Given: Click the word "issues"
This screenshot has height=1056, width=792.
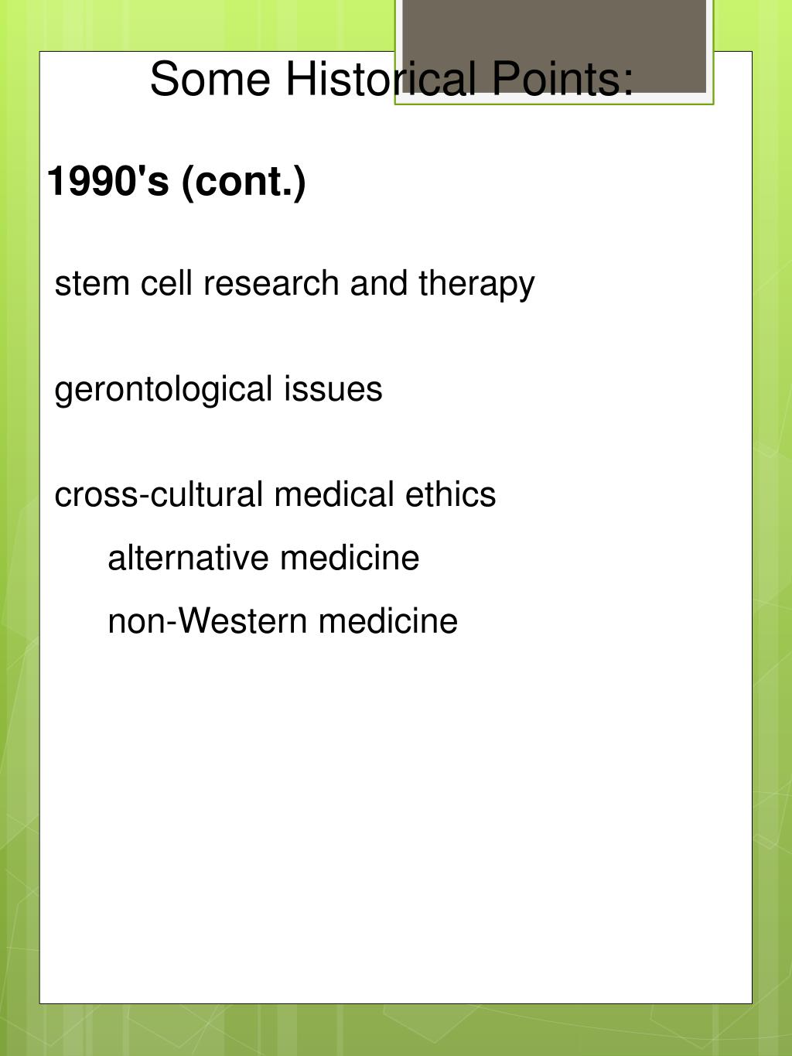Looking at the screenshot, I should pyautogui.click(x=333, y=389).
